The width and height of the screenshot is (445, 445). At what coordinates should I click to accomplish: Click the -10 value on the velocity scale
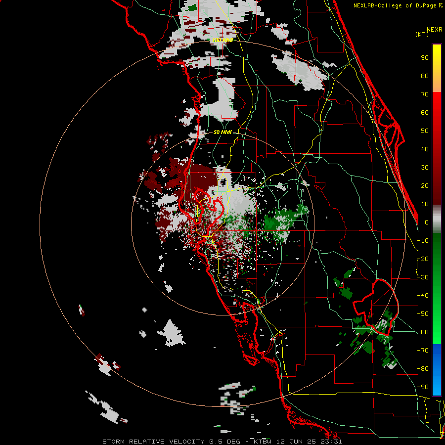tap(423, 241)
